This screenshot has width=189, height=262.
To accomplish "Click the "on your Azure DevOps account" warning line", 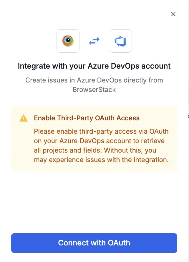I will (99, 141).
